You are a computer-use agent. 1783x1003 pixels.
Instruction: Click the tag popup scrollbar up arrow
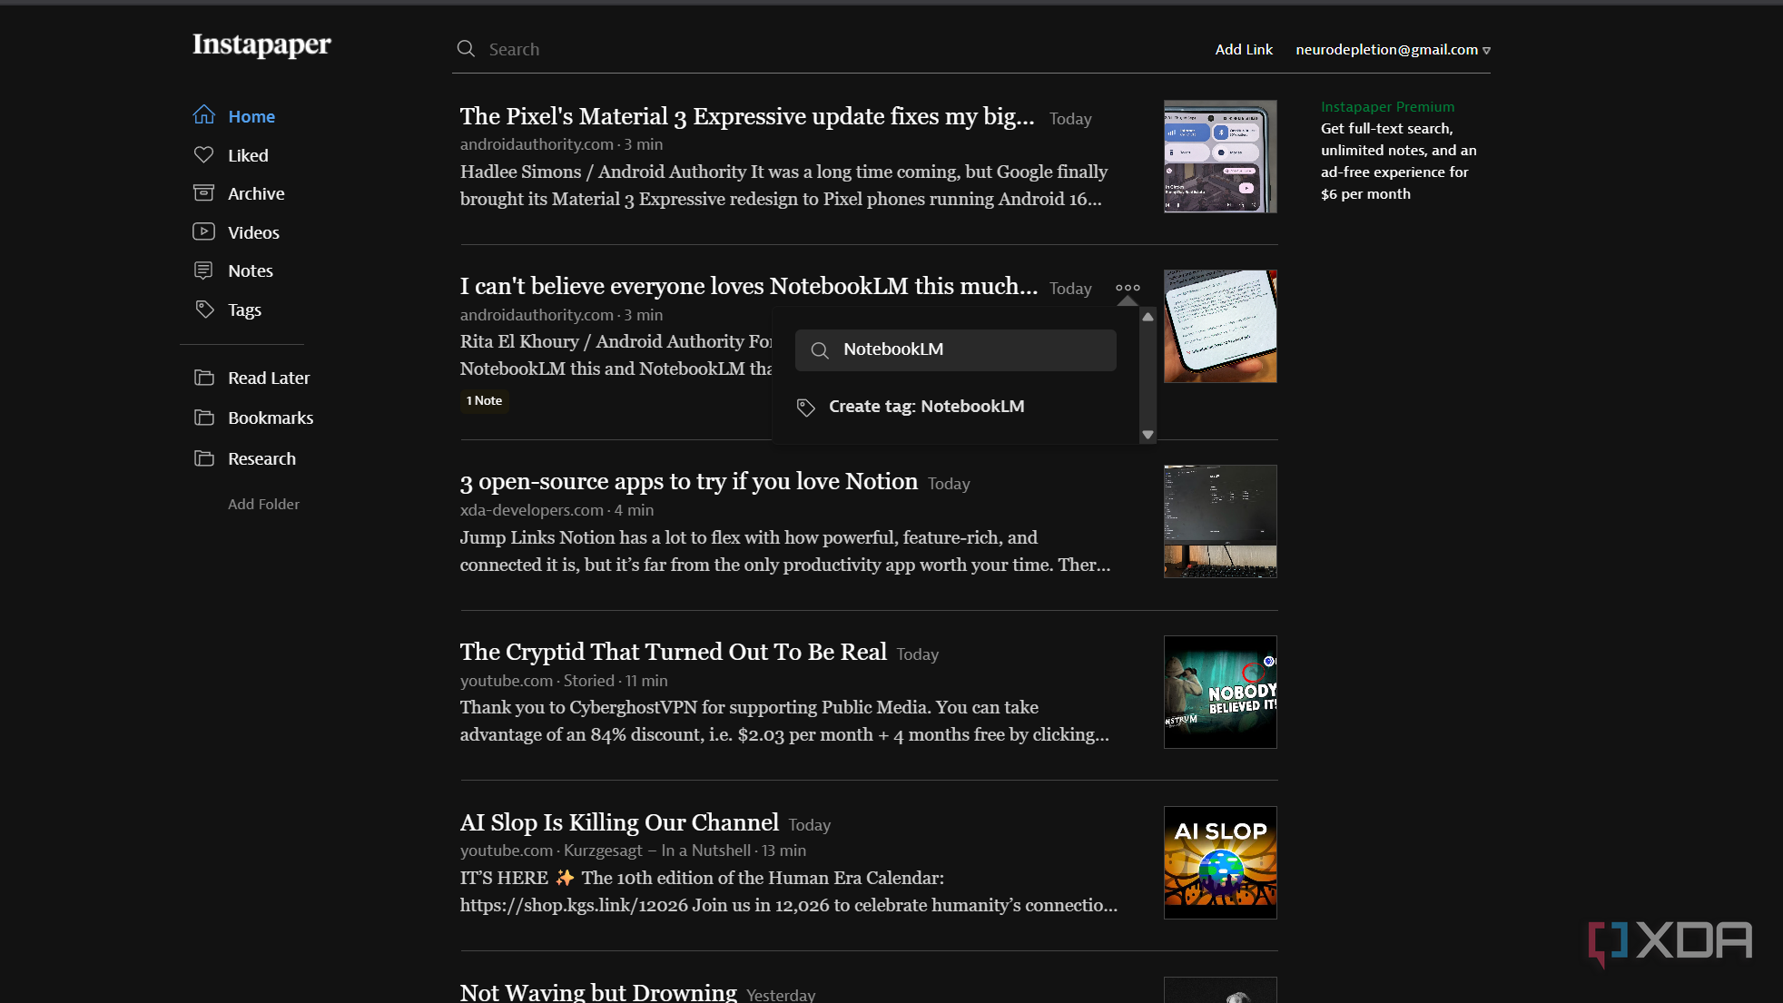click(1148, 317)
